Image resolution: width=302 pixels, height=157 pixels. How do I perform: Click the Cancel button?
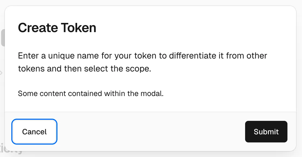34,132
